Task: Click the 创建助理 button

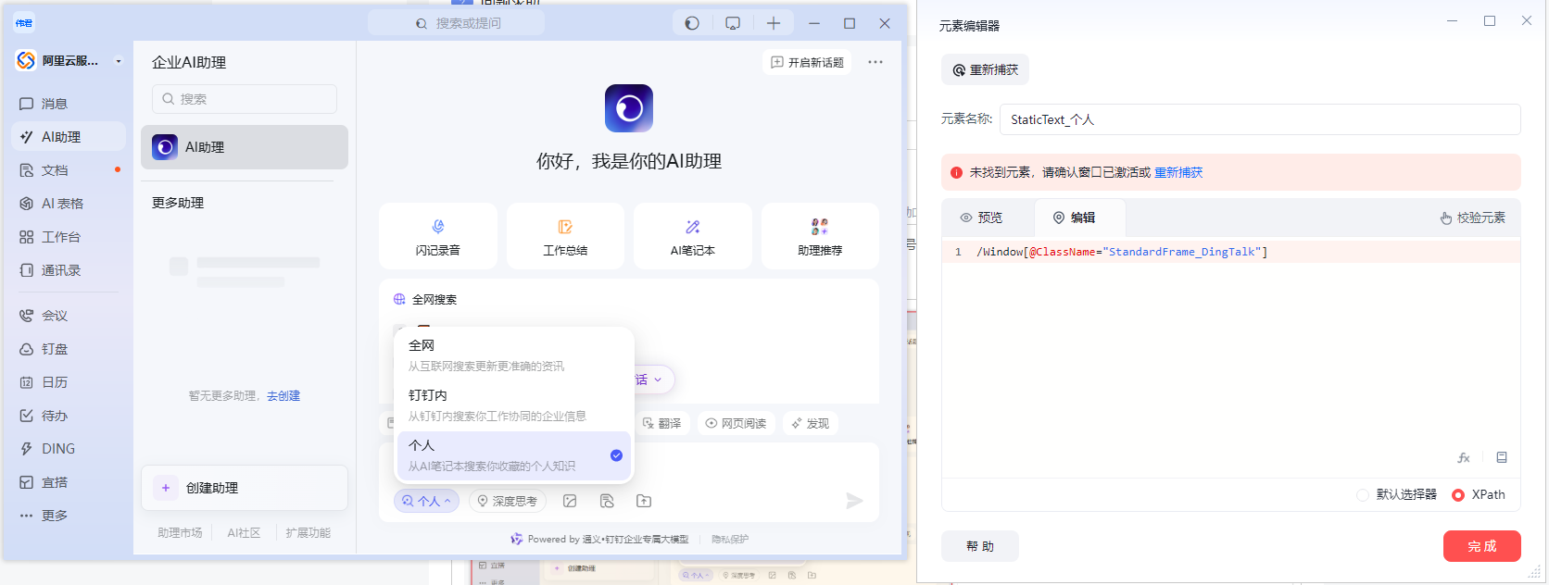Action: [x=245, y=488]
